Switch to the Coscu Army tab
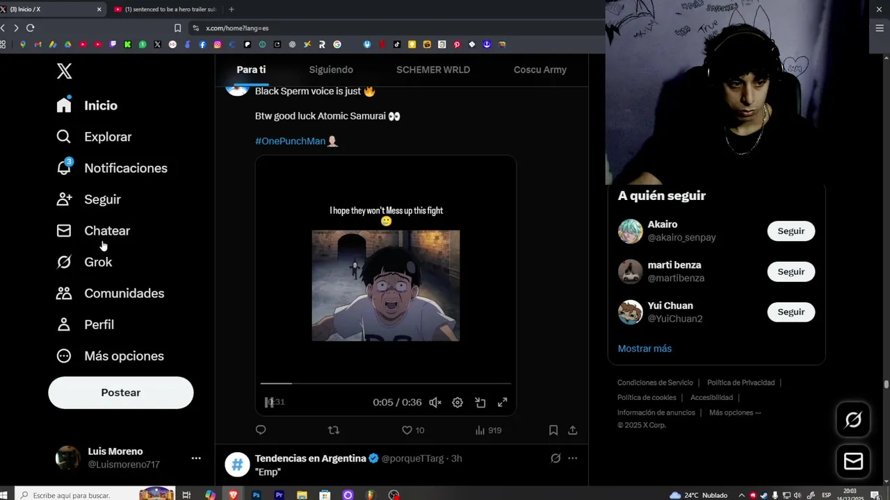This screenshot has height=500, width=890. click(540, 69)
